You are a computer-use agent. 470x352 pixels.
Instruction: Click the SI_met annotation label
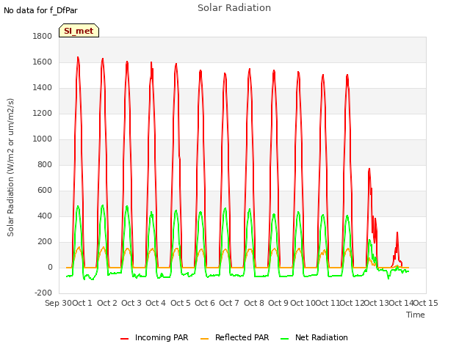(79, 31)
